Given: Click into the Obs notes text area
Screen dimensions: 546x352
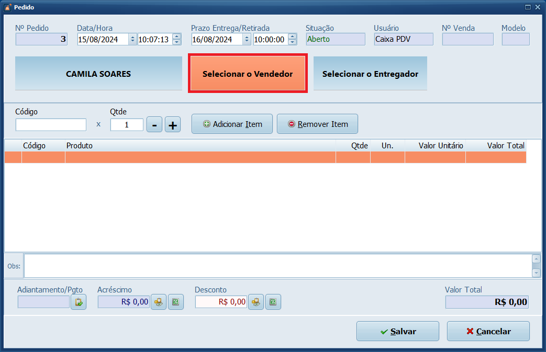Looking at the screenshot, I should point(277,266).
